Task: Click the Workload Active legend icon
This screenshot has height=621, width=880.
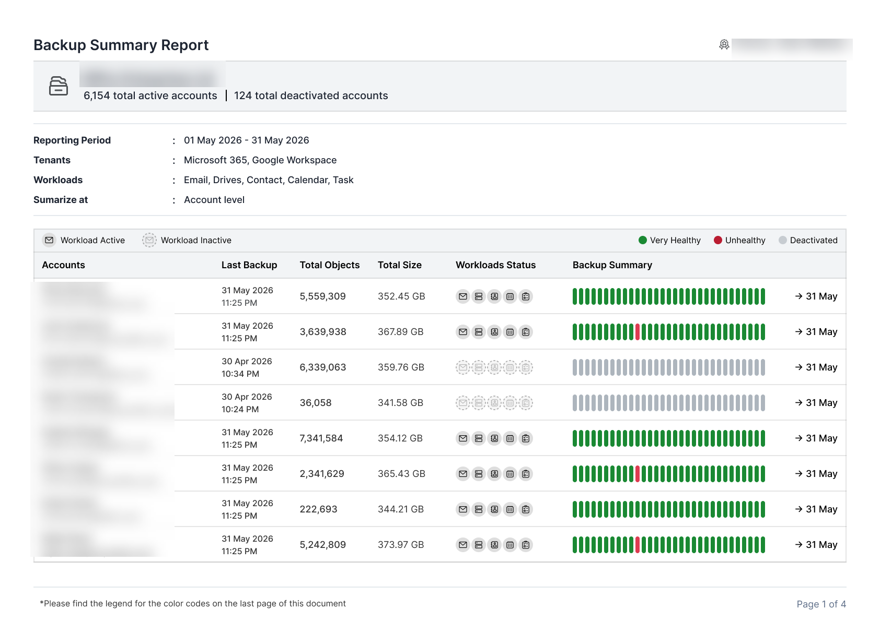Action: pos(49,240)
